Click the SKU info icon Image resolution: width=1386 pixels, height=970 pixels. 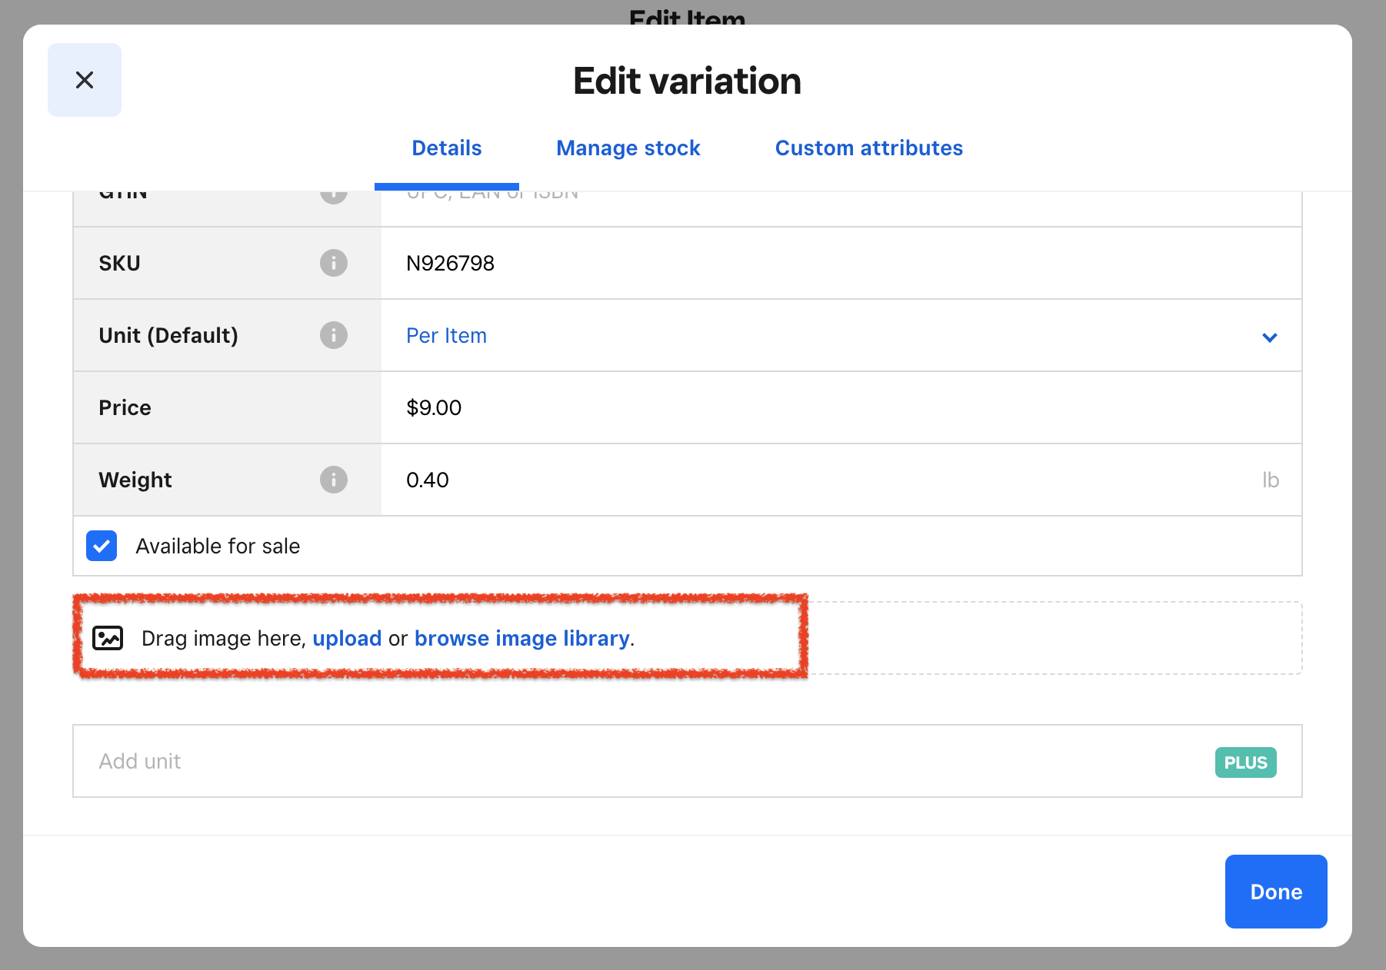334,263
